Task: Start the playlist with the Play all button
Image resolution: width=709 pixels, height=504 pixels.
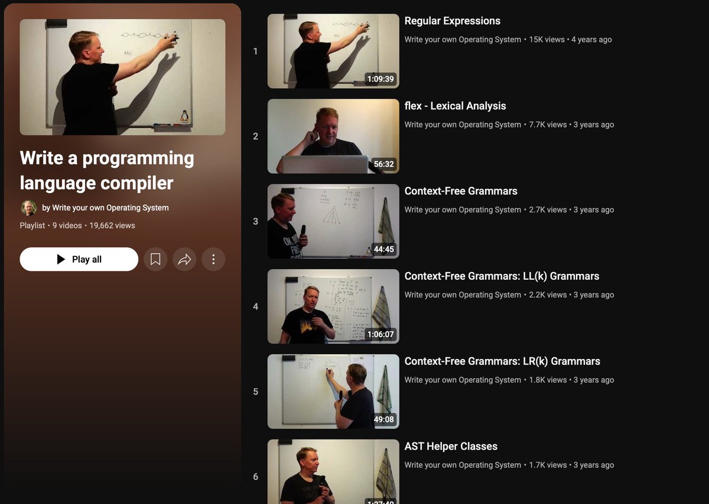Action: 79,259
